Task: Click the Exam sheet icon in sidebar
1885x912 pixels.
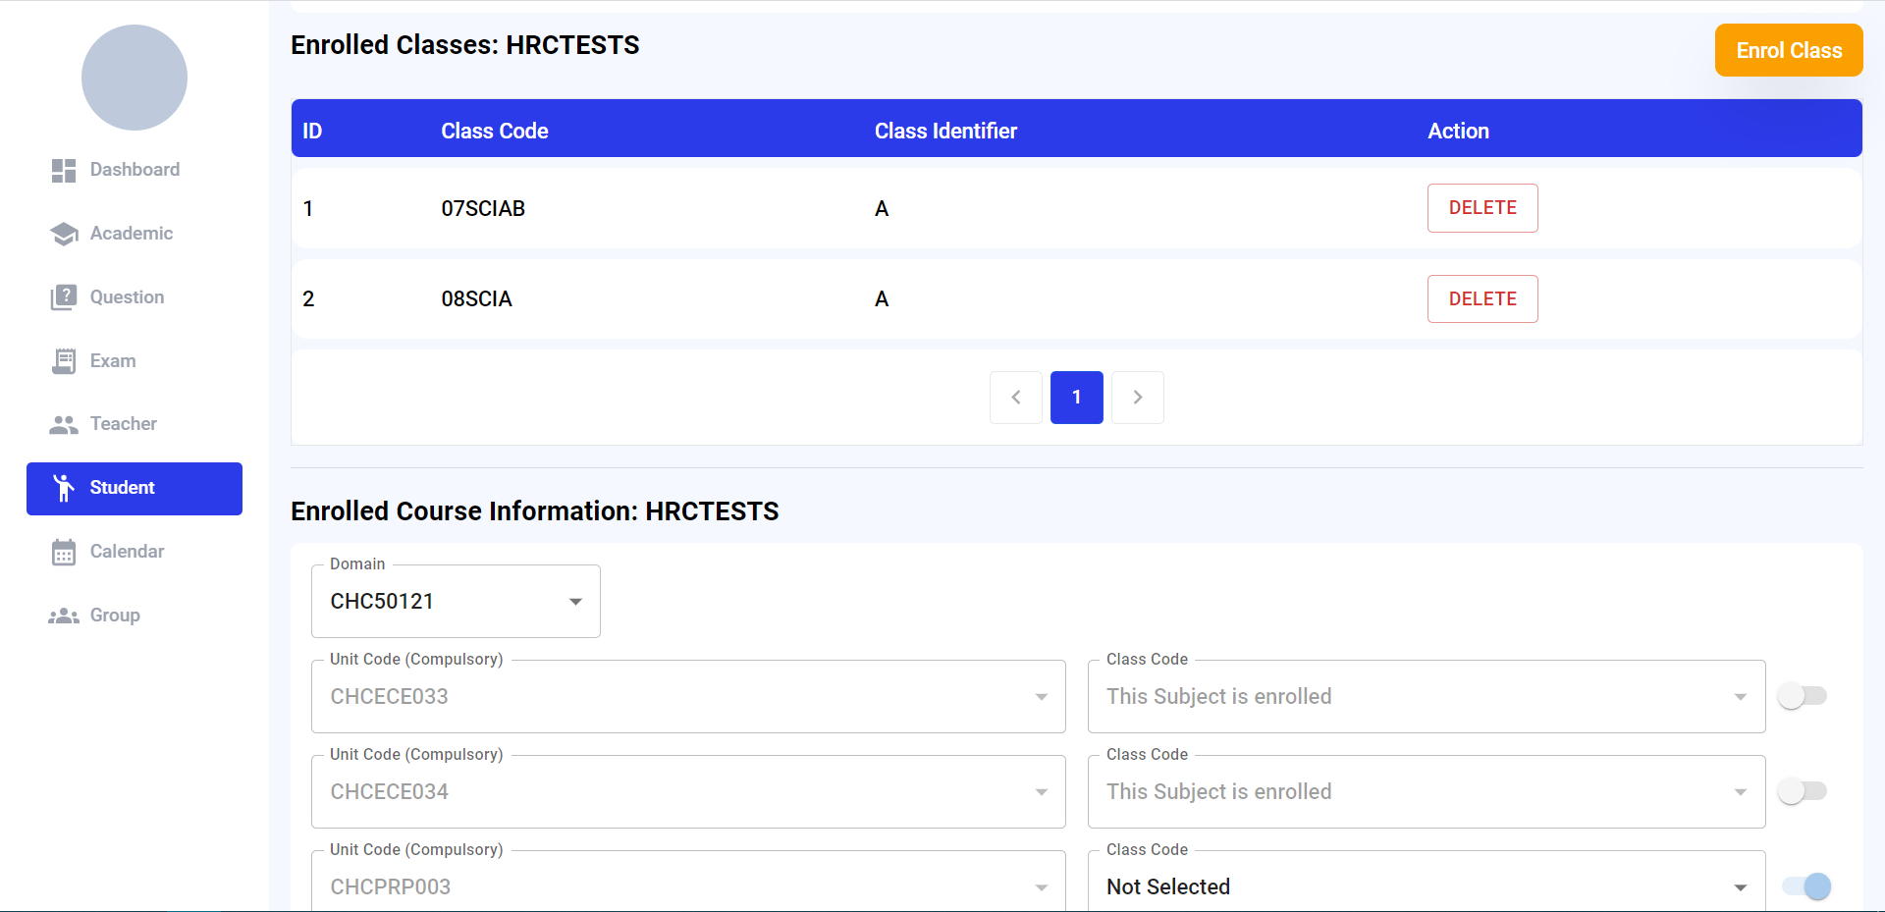Action: pos(64,361)
